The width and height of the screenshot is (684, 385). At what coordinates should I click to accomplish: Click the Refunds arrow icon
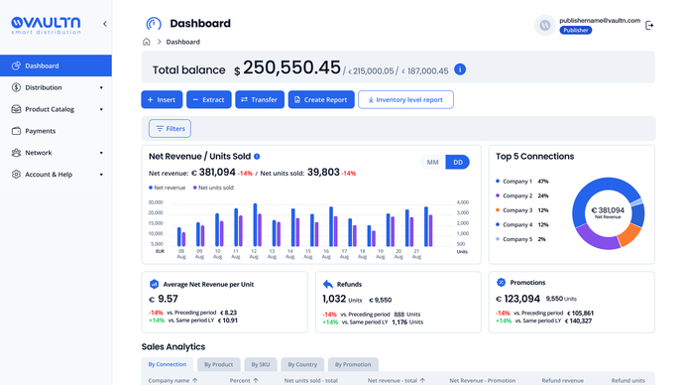click(x=328, y=284)
